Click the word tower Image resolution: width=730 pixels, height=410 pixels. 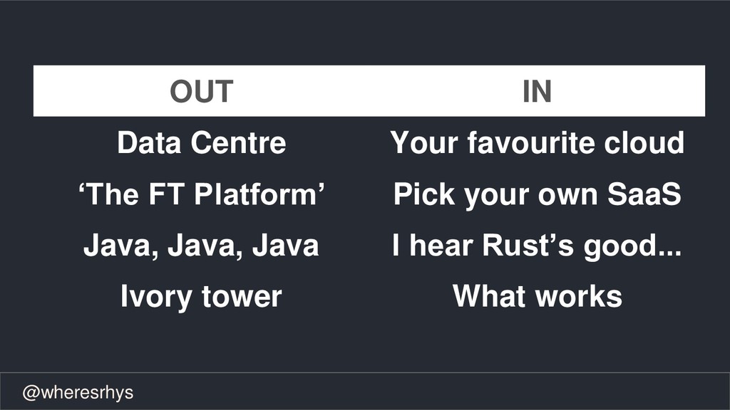point(242,296)
